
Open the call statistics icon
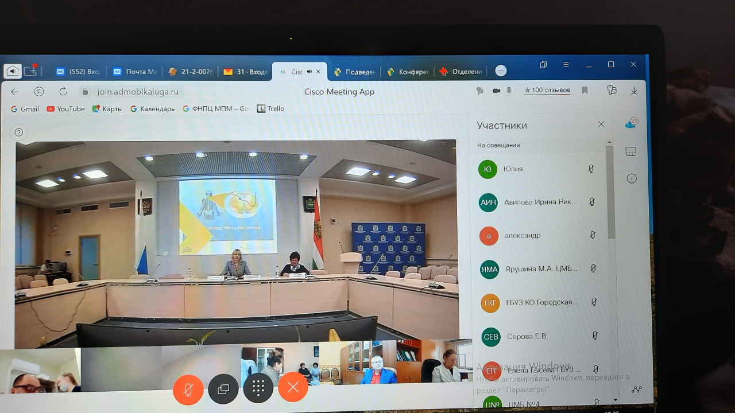(636, 389)
